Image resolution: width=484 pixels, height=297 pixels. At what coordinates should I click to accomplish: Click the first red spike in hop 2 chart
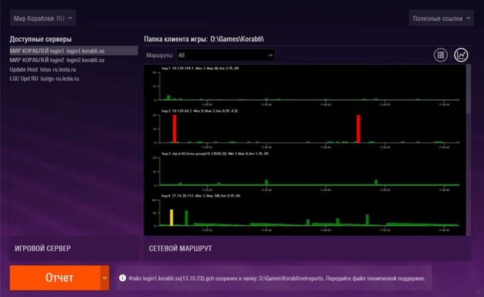pos(175,128)
